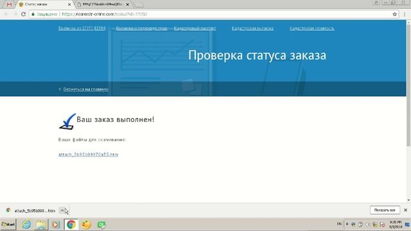The image size is (411, 231).
Task: Reload the current page
Action: coord(23,14)
